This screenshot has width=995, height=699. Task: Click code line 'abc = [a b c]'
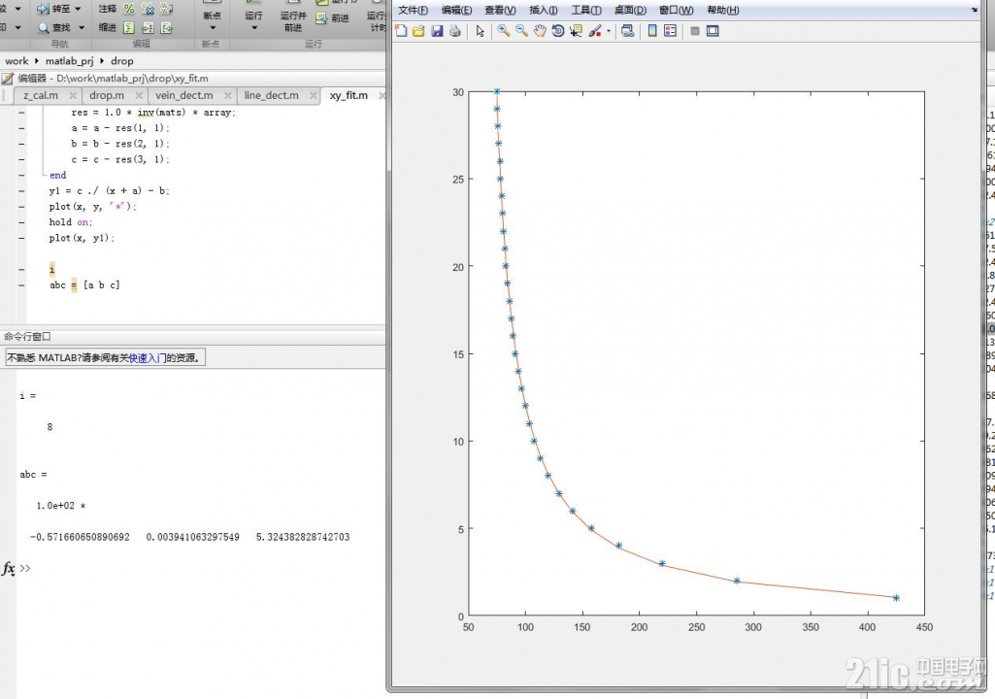pyautogui.click(x=84, y=285)
